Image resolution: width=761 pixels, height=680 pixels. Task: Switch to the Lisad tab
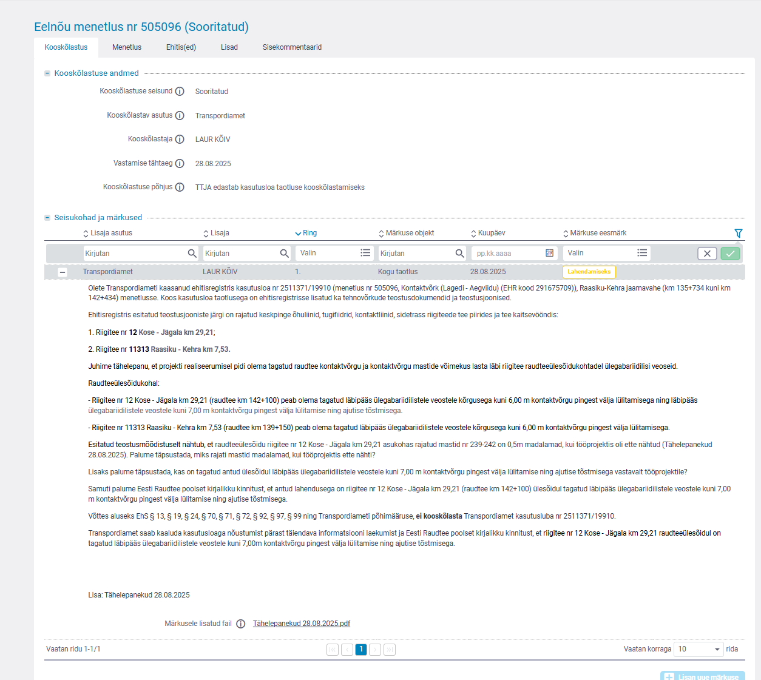point(229,47)
